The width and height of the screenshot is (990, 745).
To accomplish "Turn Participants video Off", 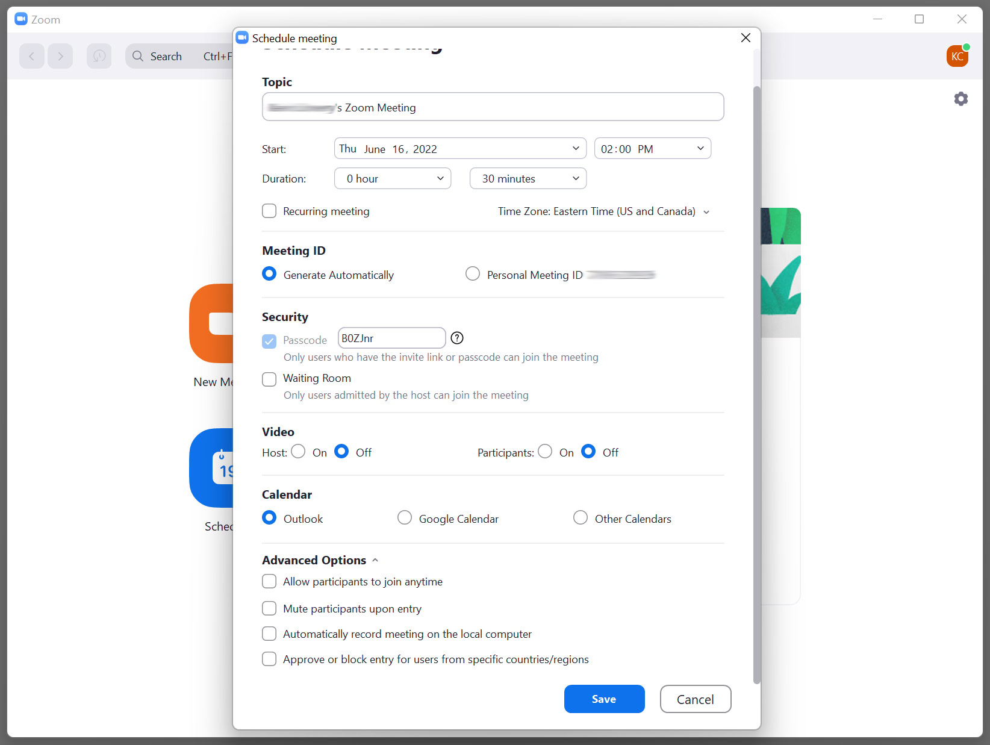I will pos(588,452).
